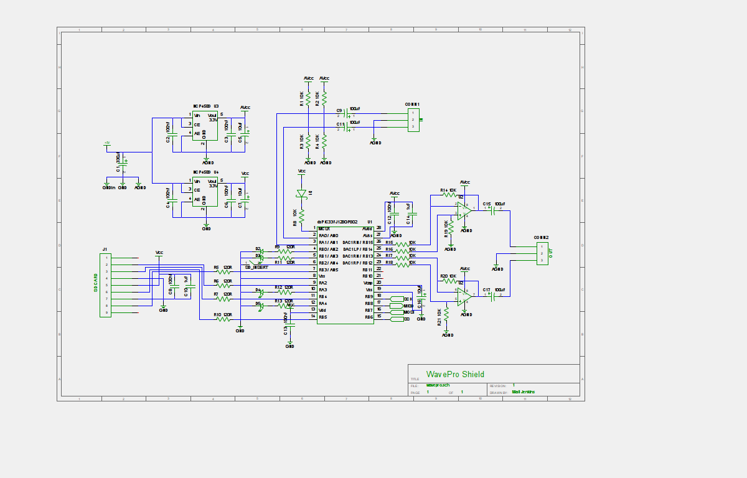Select resistor R10 120R

(x=223, y=320)
